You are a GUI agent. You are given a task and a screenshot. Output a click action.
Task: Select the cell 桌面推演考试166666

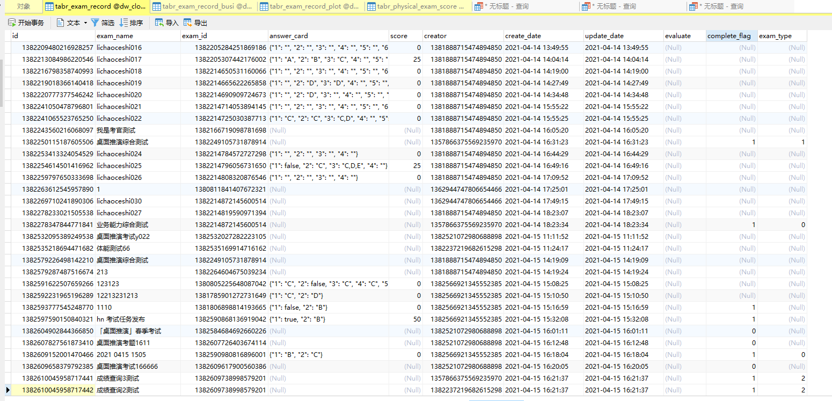(x=138, y=366)
